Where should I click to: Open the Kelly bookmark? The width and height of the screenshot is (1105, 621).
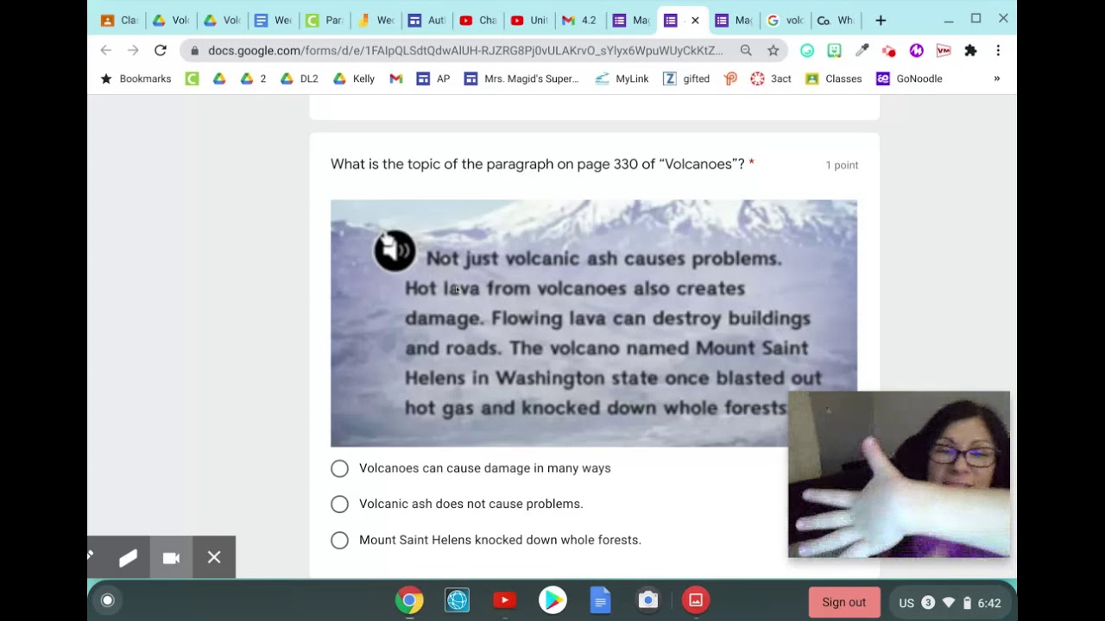(354, 78)
